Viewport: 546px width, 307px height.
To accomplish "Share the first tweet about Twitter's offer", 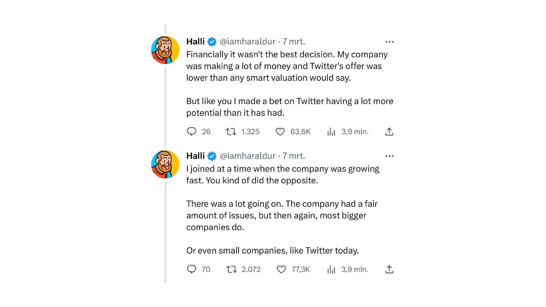I will (389, 132).
